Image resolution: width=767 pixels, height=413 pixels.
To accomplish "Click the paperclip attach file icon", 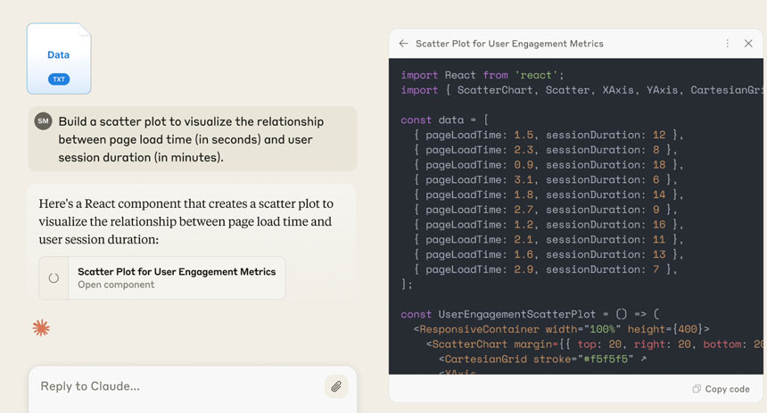I will (335, 386).
